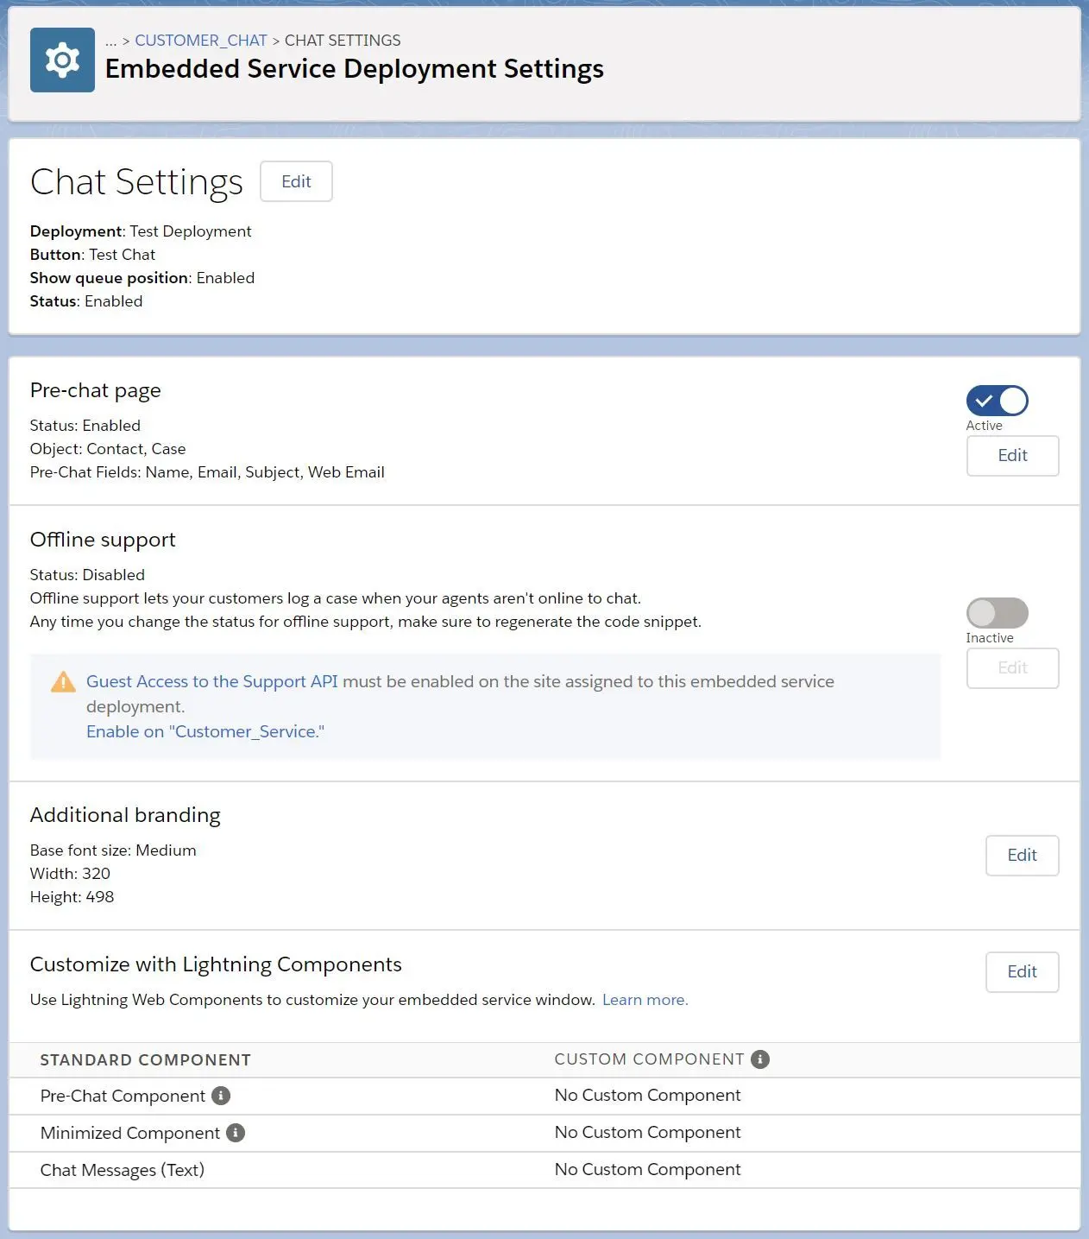Click No Custom Component in Chat Messages row
The height and width of the screenshot is (1239, 1089).
(648, 1169)
